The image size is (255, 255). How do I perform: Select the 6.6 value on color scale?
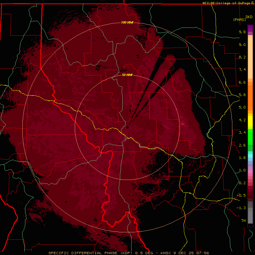242,82
